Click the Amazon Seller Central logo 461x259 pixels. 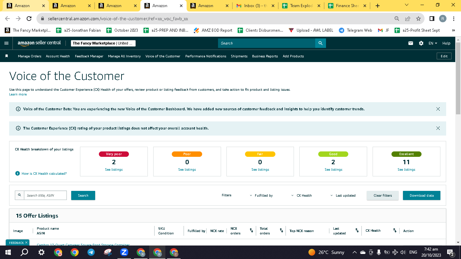(x=39, y=43)
